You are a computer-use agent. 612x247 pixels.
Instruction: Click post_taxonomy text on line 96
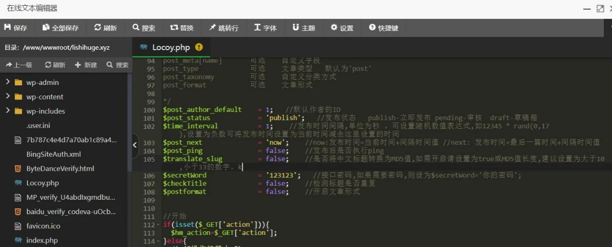(189, 77)
